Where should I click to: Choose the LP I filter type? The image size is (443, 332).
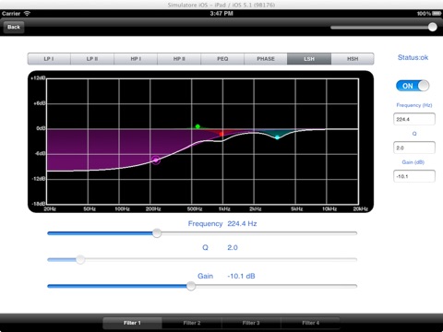[49, 59]
